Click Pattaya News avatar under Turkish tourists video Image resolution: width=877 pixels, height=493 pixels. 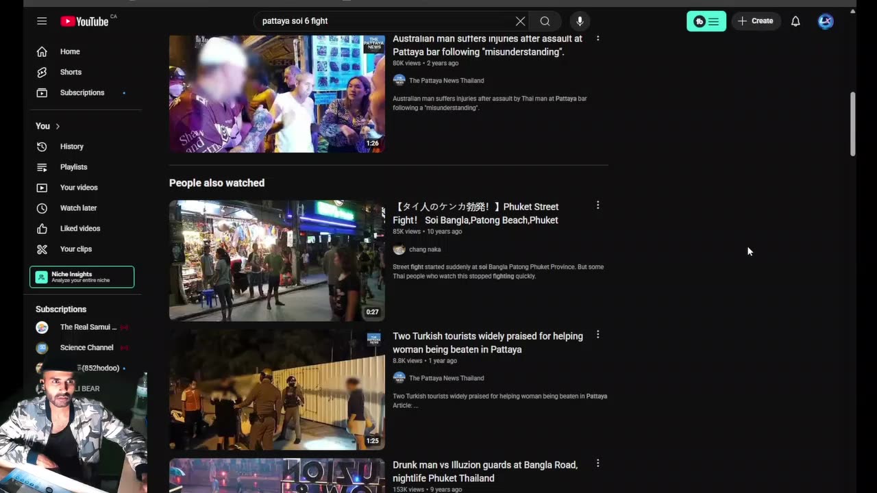coord(399,378)
